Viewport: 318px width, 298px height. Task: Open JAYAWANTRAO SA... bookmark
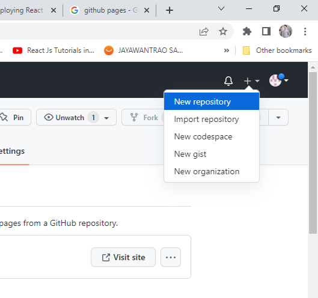point(144,50)
